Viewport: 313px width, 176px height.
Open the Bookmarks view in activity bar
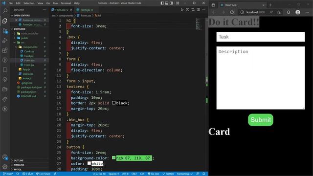(5, 70)
